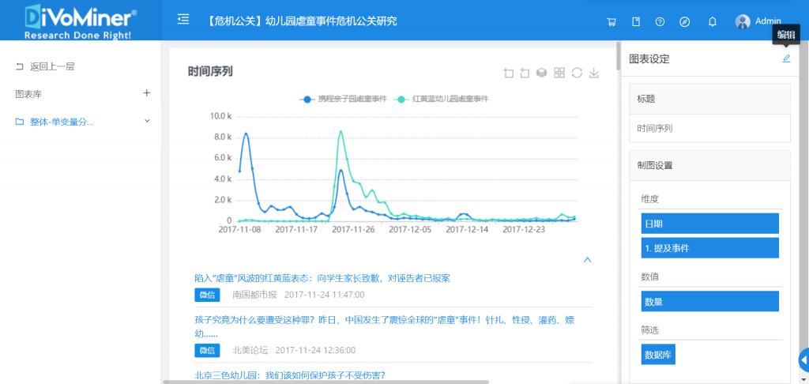
Task: Switch chart to stacked view icon
Action: [542, 73]
